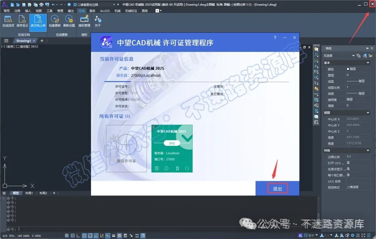Click in the 命令 command line input
This screenshot has width=376, height=239.
[168, 229]
